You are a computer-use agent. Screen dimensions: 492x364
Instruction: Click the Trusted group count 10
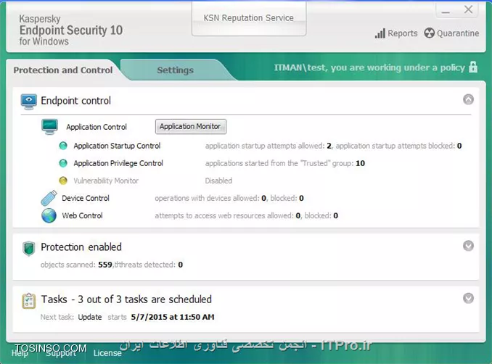360,163
